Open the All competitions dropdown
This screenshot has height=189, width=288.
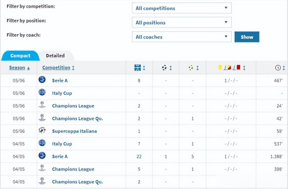pos(181,8)
